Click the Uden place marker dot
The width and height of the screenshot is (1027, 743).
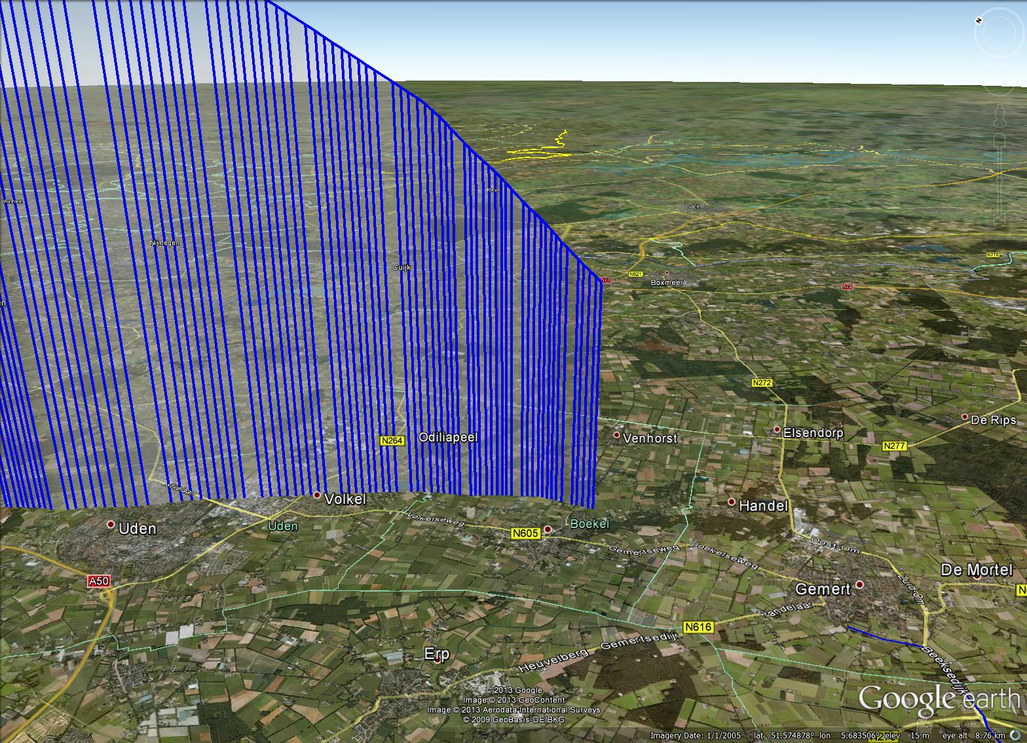[111, 525]
